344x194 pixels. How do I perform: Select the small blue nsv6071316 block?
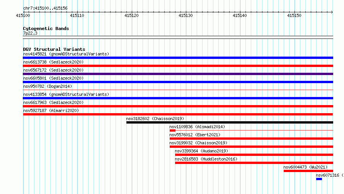pyautogui.click(x=319, y=179)
